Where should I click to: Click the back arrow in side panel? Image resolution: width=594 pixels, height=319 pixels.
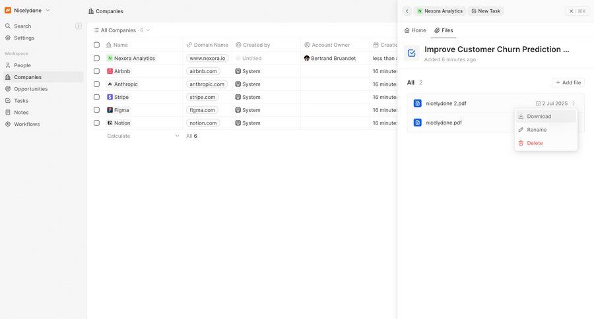(x=407, y=11)
